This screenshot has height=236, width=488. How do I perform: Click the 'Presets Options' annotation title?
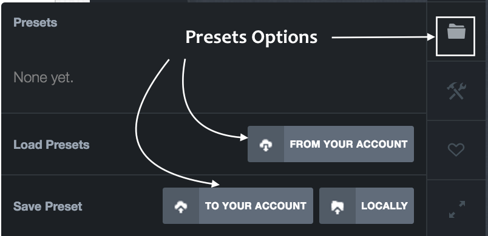tap(251, 37)
